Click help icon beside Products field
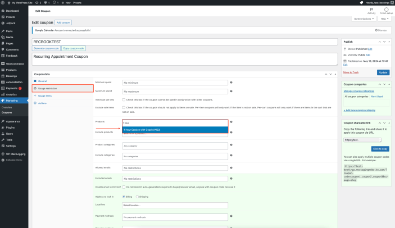395x228 pixels. coord(231,122)
